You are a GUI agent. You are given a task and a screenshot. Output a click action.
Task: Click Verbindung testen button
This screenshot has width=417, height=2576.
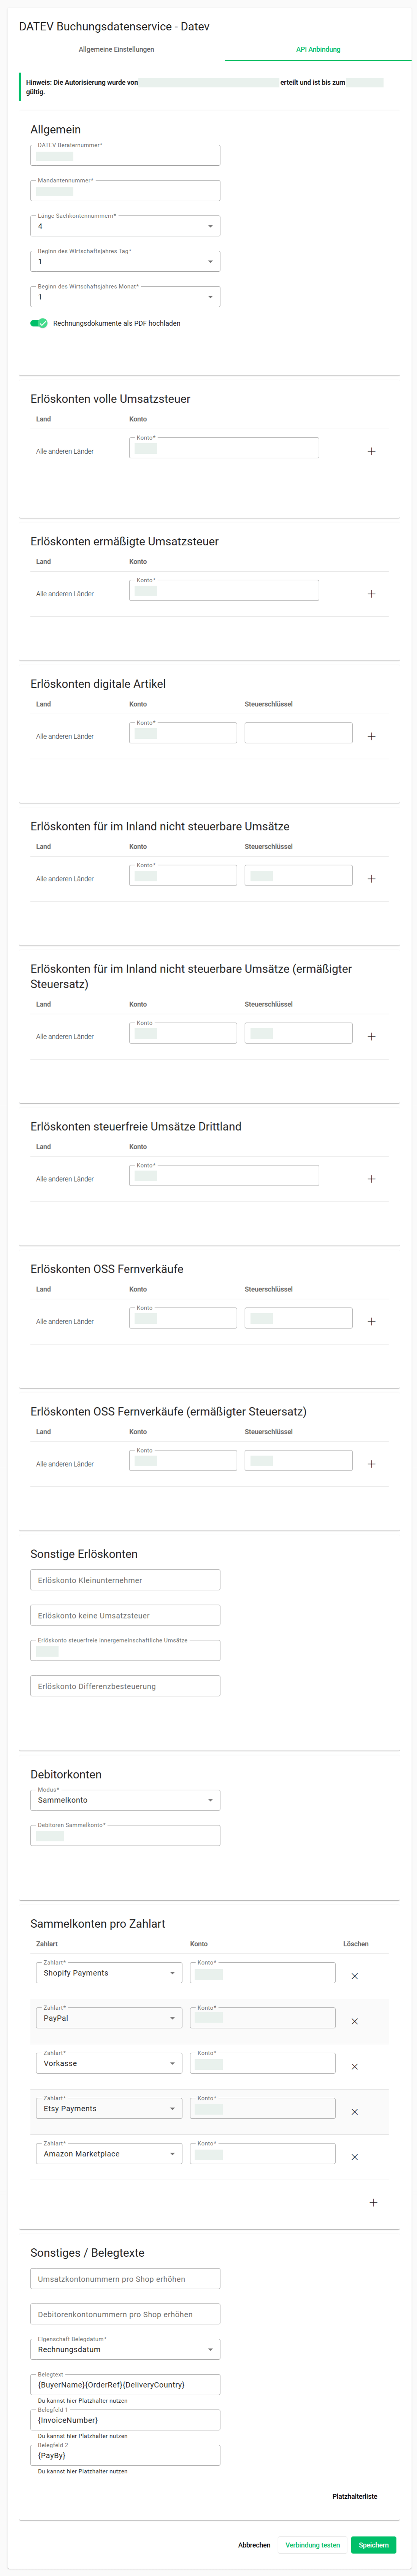[x=312, y=2545]
